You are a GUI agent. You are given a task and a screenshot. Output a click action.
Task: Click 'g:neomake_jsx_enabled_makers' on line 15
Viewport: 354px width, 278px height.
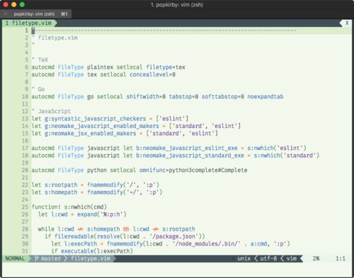[91, 133]
